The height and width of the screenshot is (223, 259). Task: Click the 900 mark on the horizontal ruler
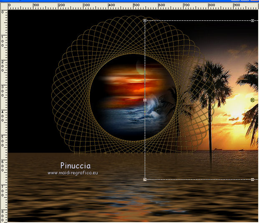click(x=236, y=5)
